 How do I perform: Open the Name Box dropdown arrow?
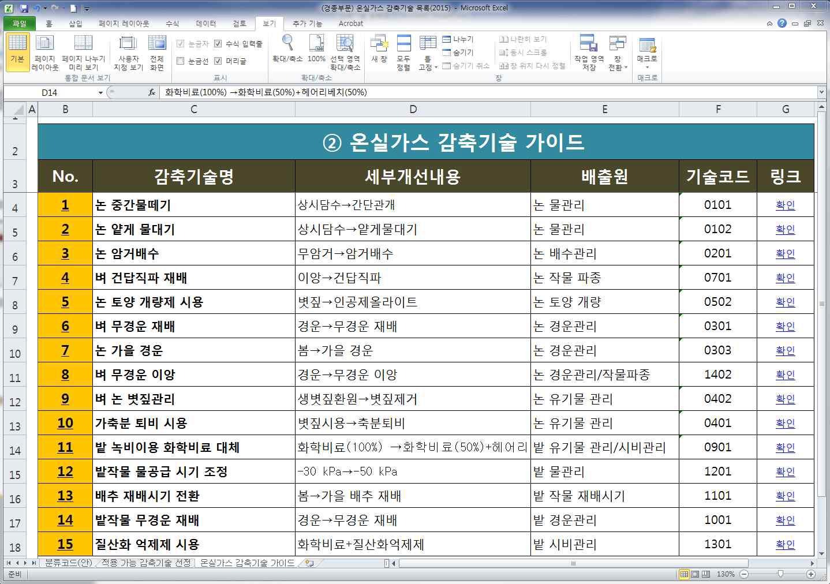point(100,92)
